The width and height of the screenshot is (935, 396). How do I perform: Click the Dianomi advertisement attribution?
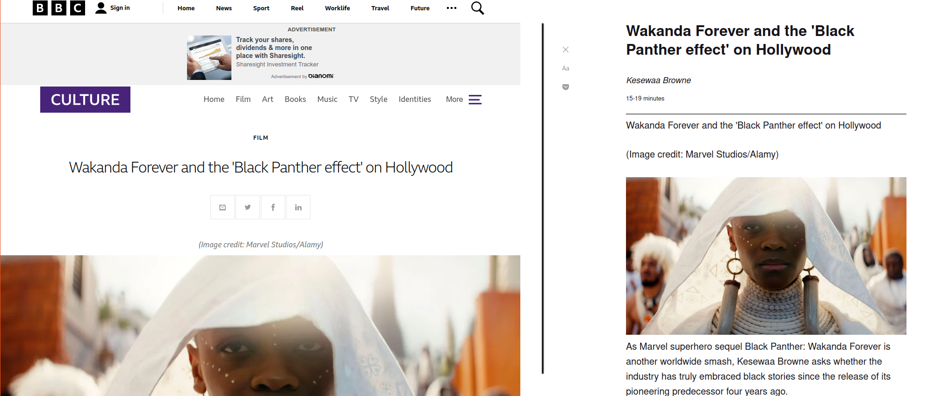[x=302, y=76]
